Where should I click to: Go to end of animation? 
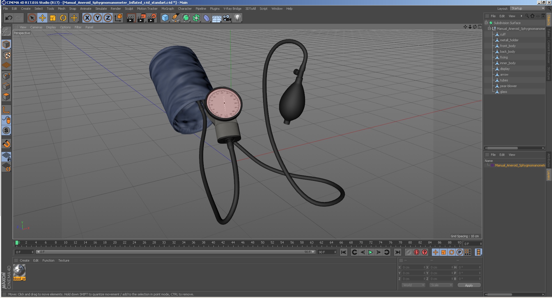click(397, 252)
